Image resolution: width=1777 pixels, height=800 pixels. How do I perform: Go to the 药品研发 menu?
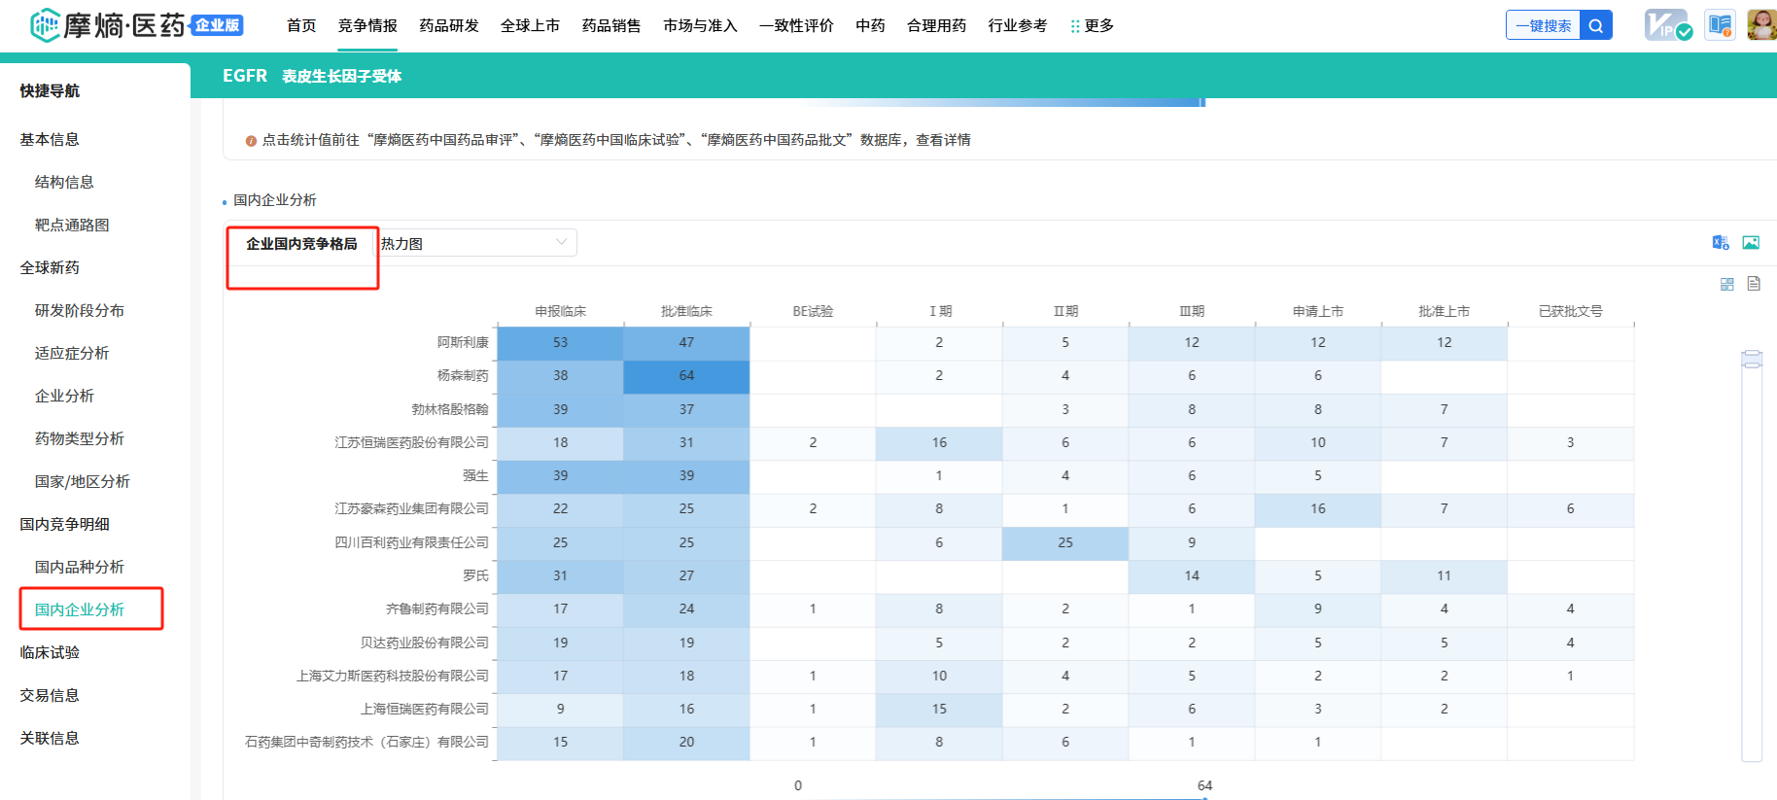click(x=449, y=26)
